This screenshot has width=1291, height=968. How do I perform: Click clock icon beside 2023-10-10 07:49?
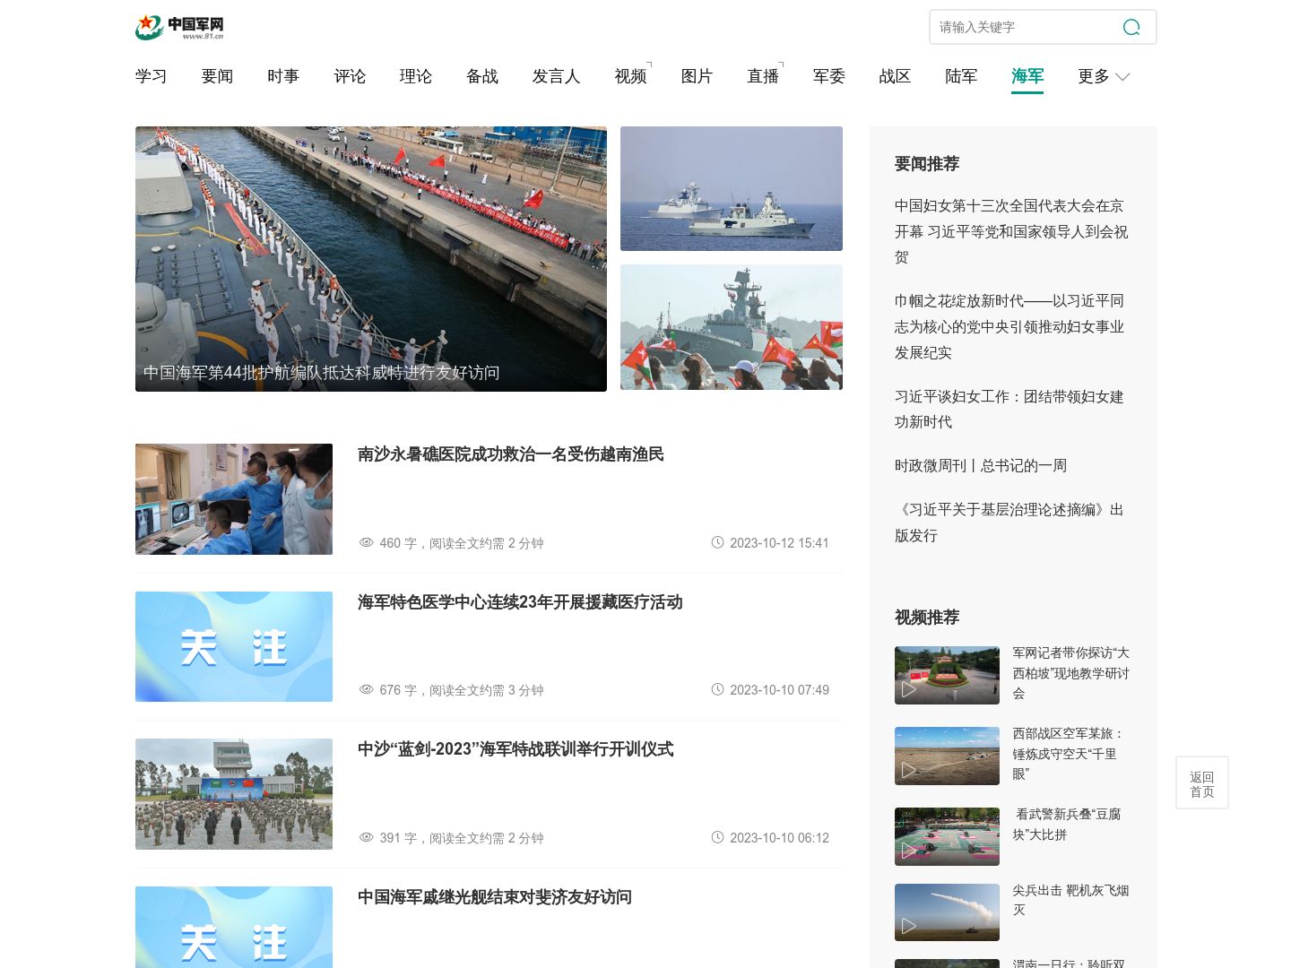point(717,689)
